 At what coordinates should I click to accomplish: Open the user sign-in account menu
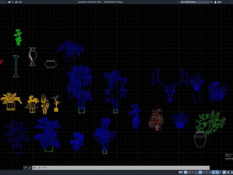click(x=218, y=2)
